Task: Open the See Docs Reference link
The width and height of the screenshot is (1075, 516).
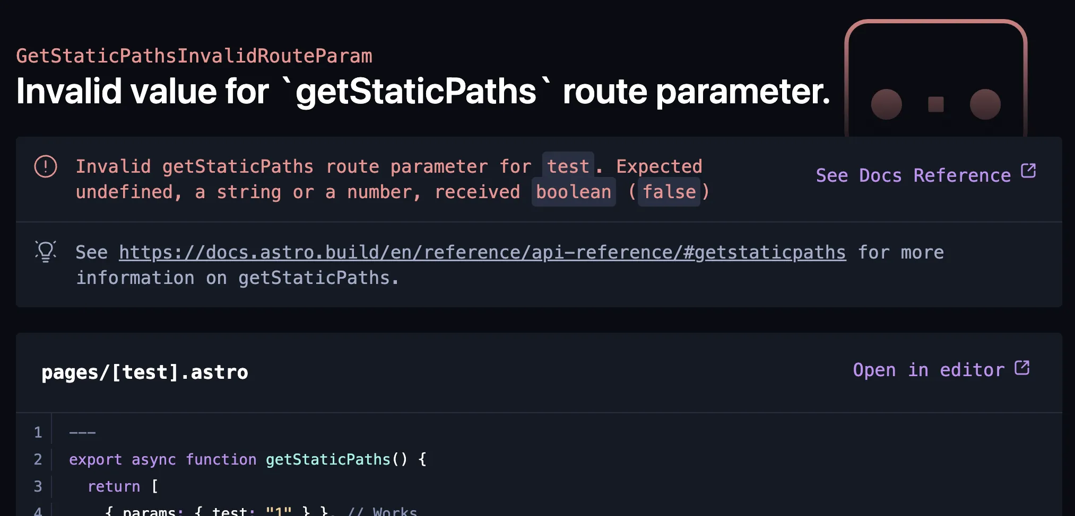Action: click(x=913, y=175)
